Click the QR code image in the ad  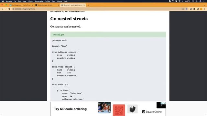pos(119,110)
